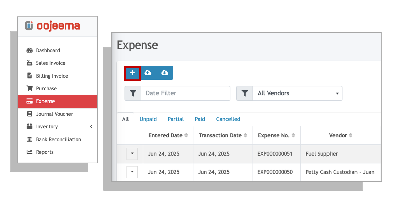Click the Sales Invoice register icon
The height and width of the screenshot is (205, 399).
(30, 63)
